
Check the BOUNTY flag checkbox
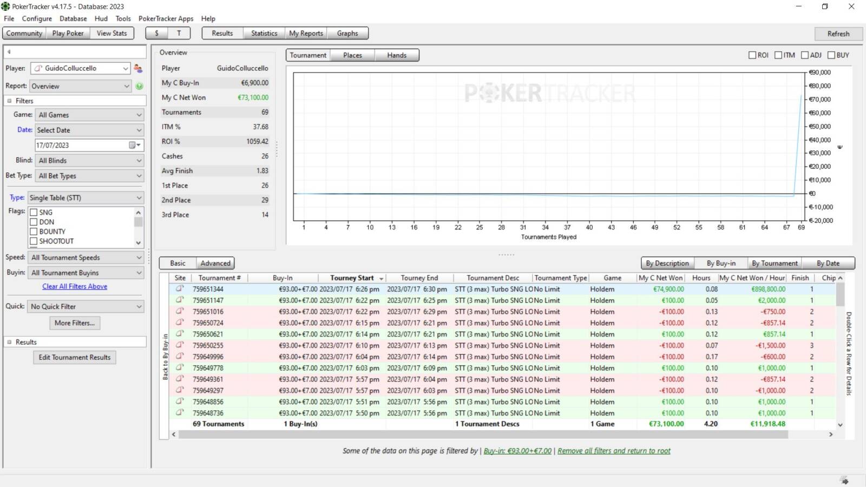(x=34, y=232)
